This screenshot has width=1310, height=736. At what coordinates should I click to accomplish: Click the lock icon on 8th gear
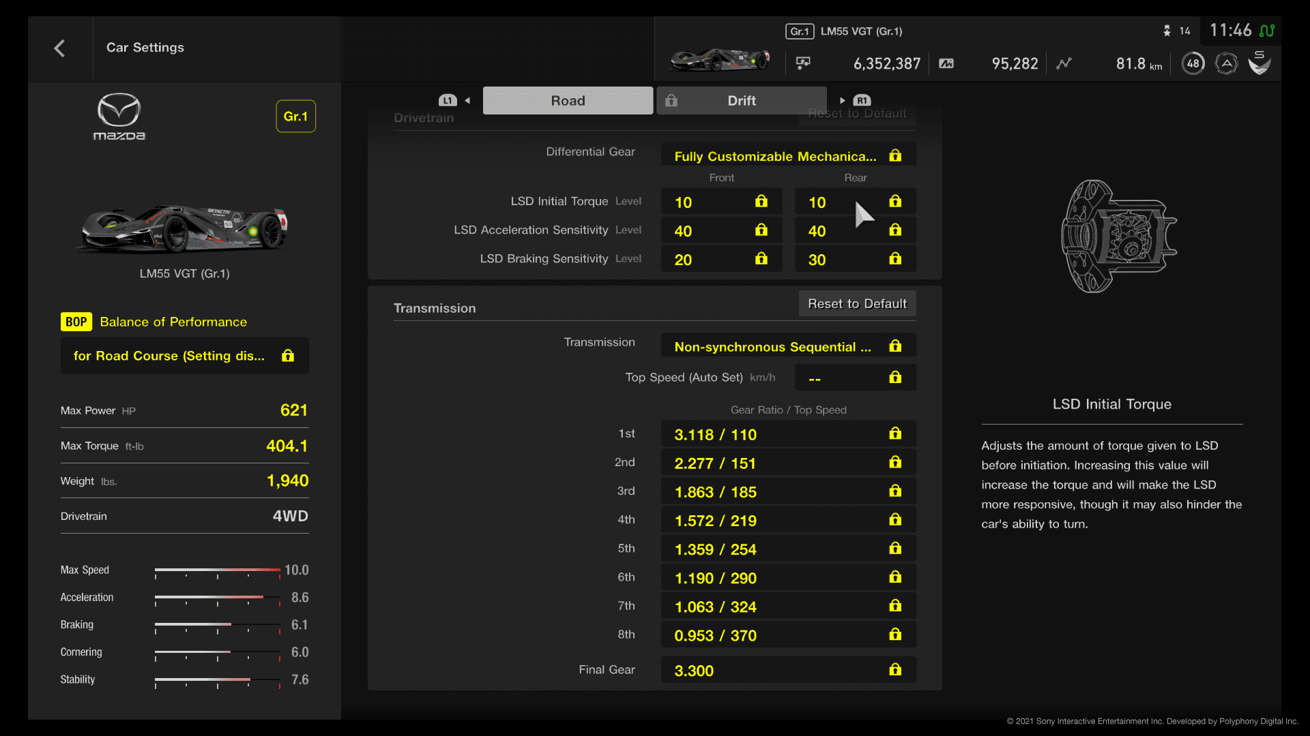(x=895, y=634)
